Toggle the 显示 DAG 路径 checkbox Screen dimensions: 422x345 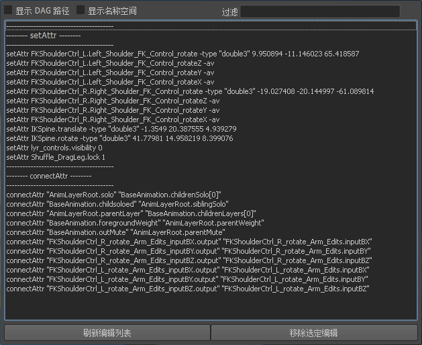click(x=9, y=11)
